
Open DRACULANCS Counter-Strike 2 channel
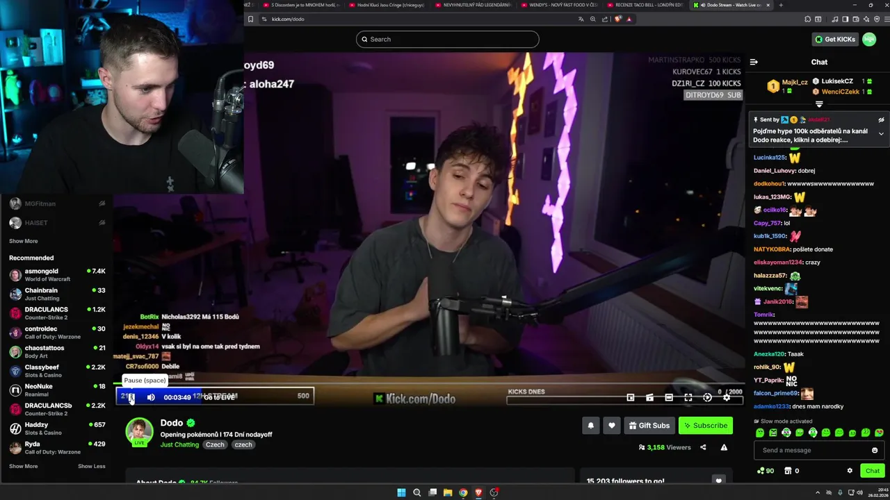click(x=57, y=313)
